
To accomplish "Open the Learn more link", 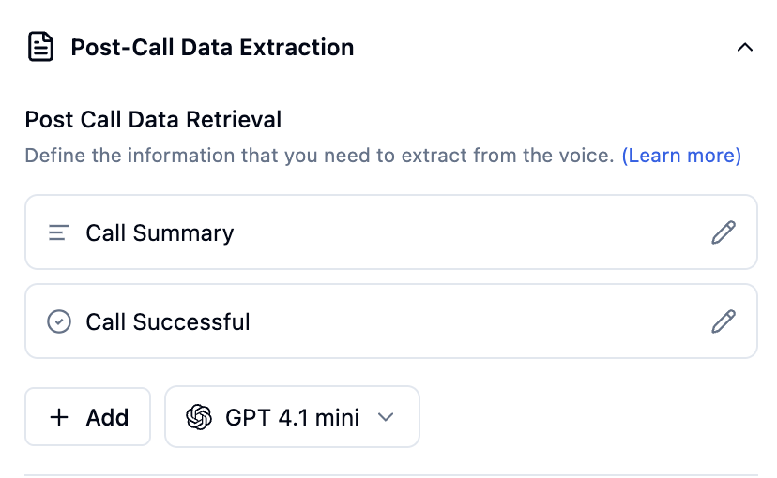I will [681, 155].
